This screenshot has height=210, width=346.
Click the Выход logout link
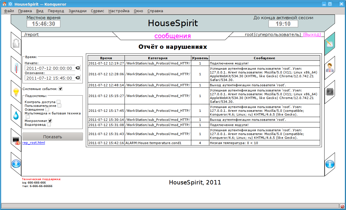312,35
